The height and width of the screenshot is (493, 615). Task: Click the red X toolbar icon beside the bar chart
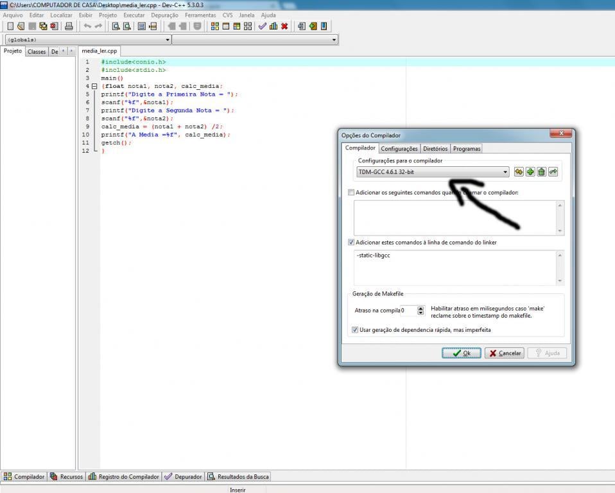(x=284, y=26)
